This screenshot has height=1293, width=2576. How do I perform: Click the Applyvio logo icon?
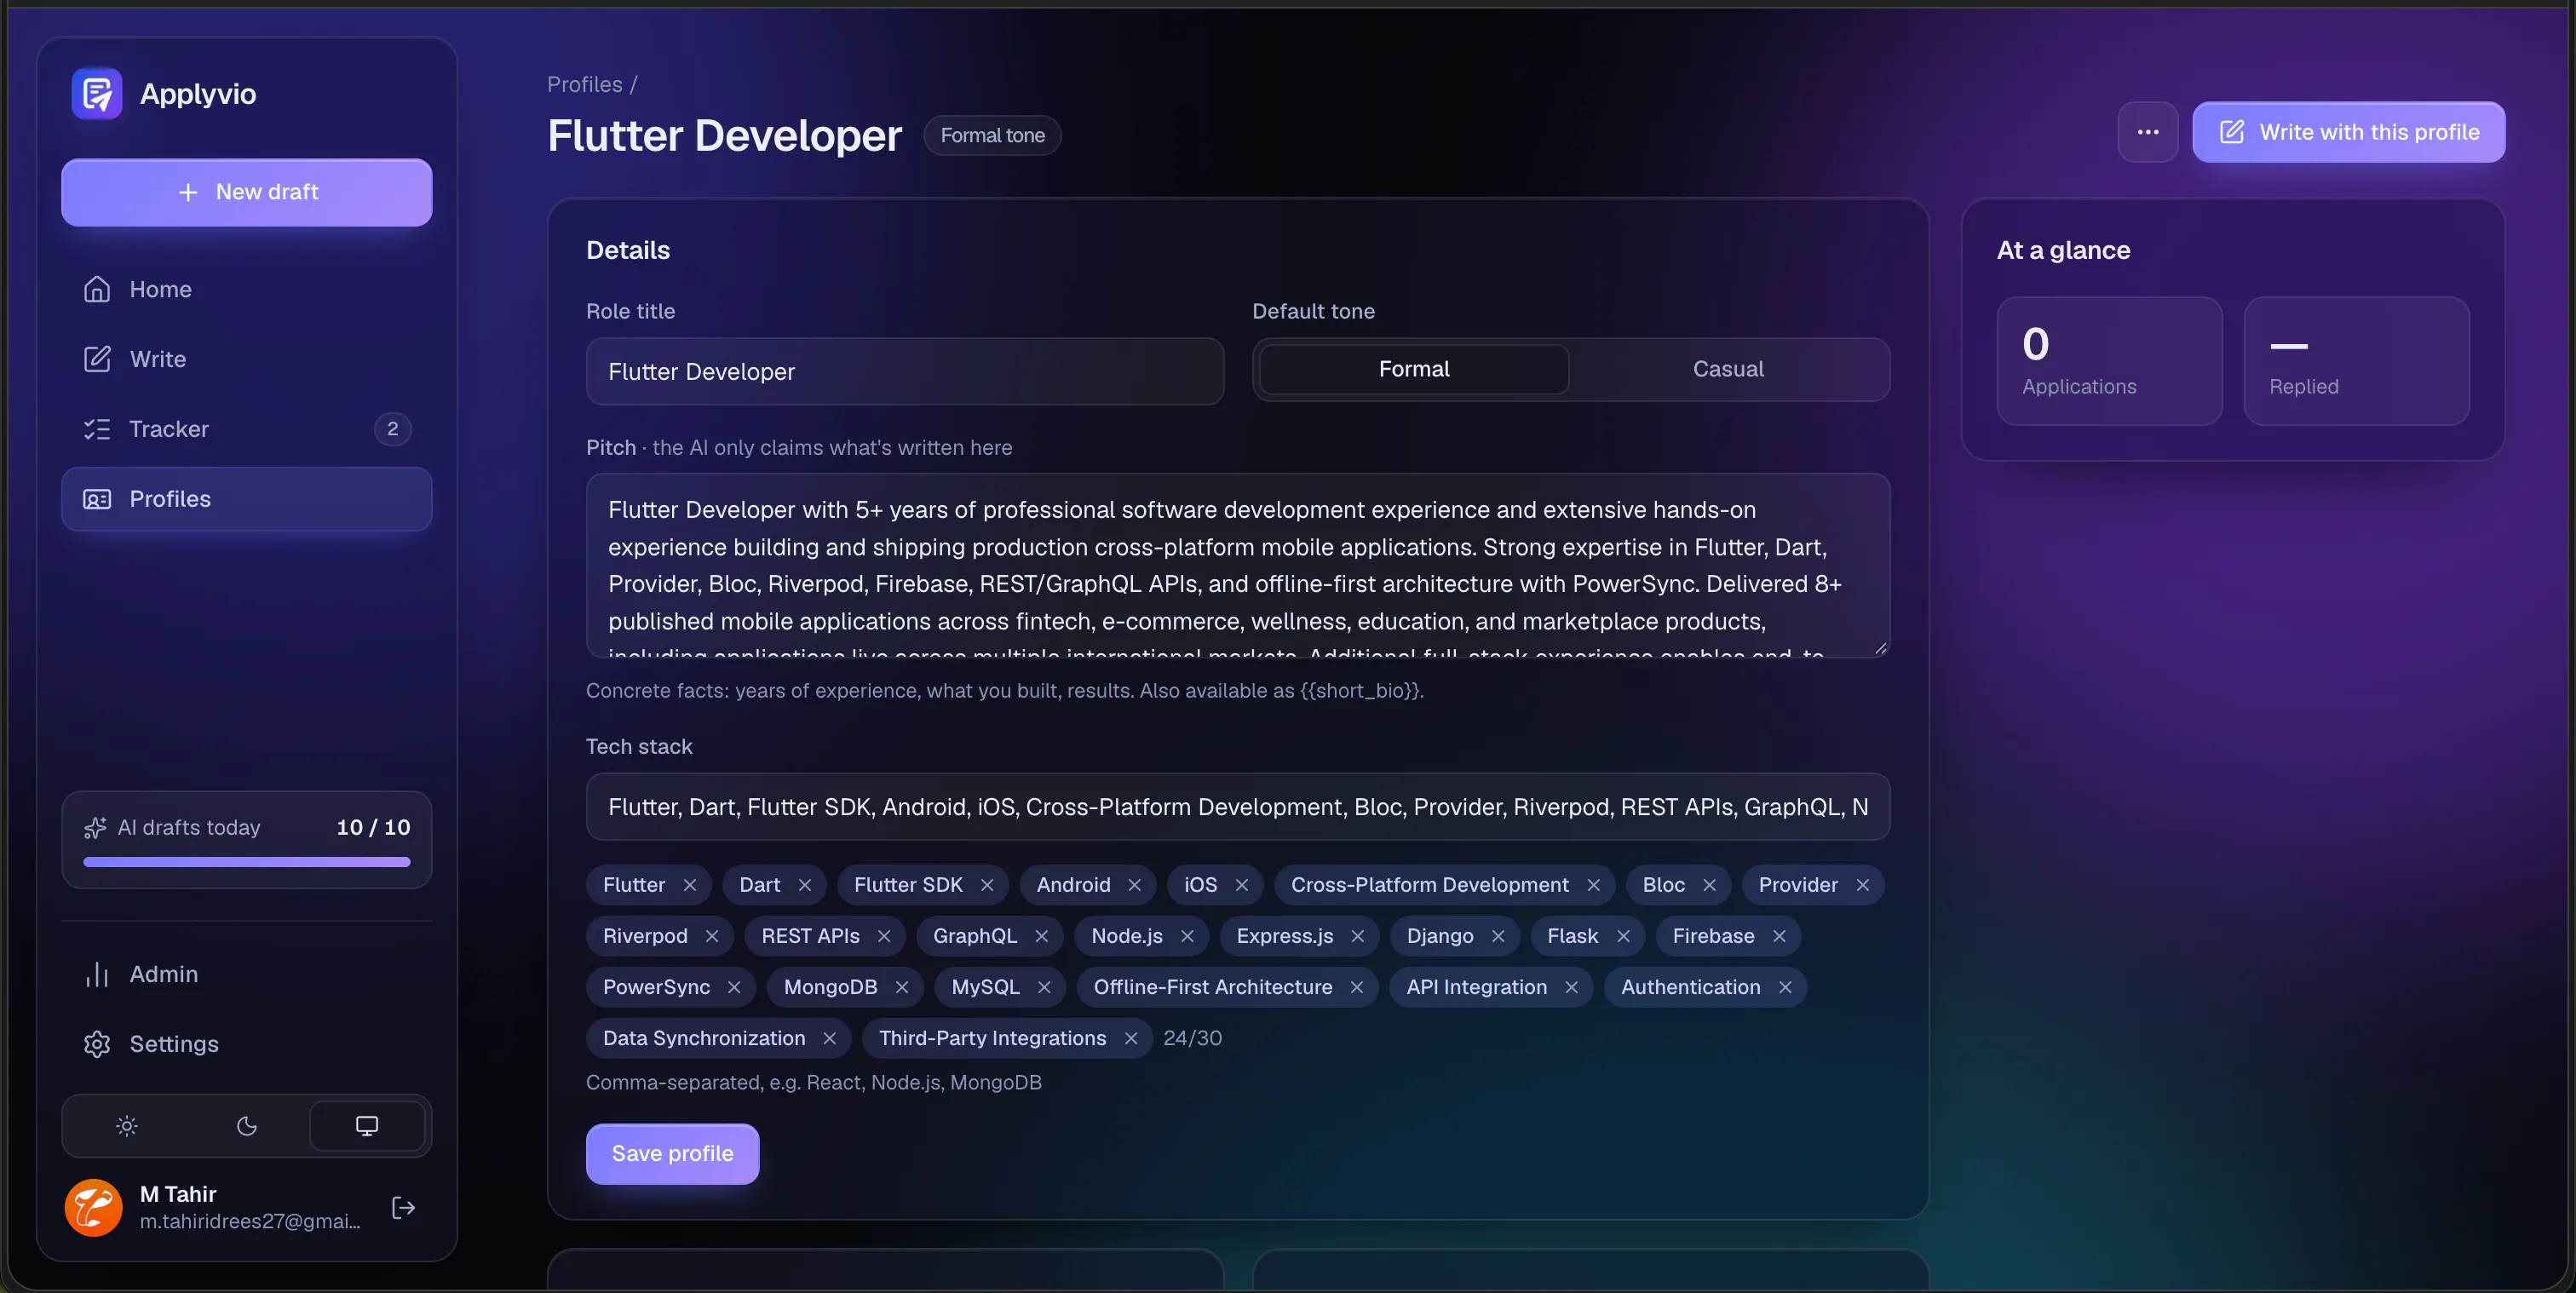[97, 94]
